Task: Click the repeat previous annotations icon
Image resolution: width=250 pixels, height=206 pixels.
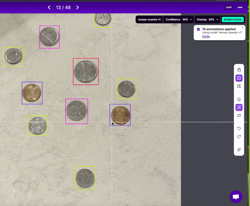Action: click(239, 116)
